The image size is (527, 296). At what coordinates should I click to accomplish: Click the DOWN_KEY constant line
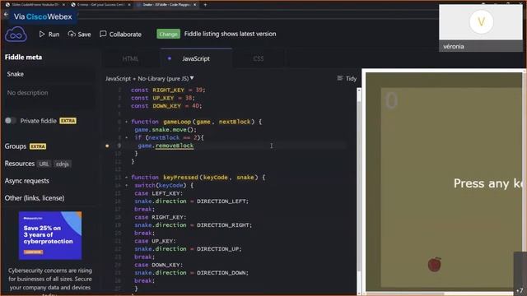click(x=166, y=106)
